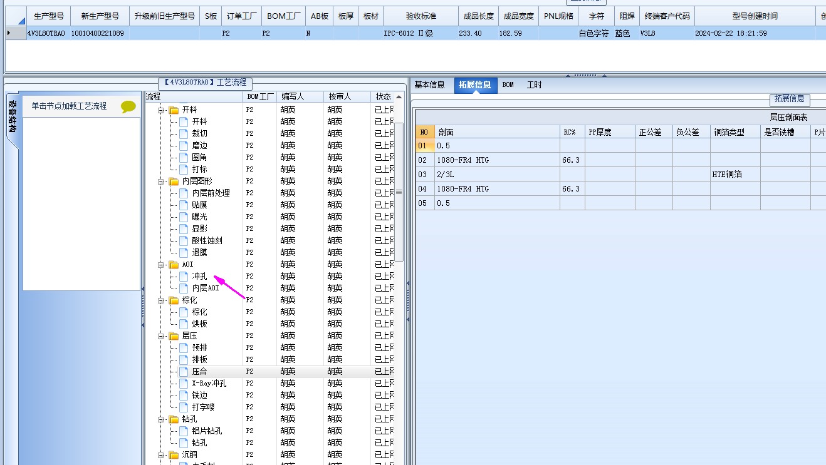Click the document icon beside 裁切
The image size is (826, 465).
184,133
